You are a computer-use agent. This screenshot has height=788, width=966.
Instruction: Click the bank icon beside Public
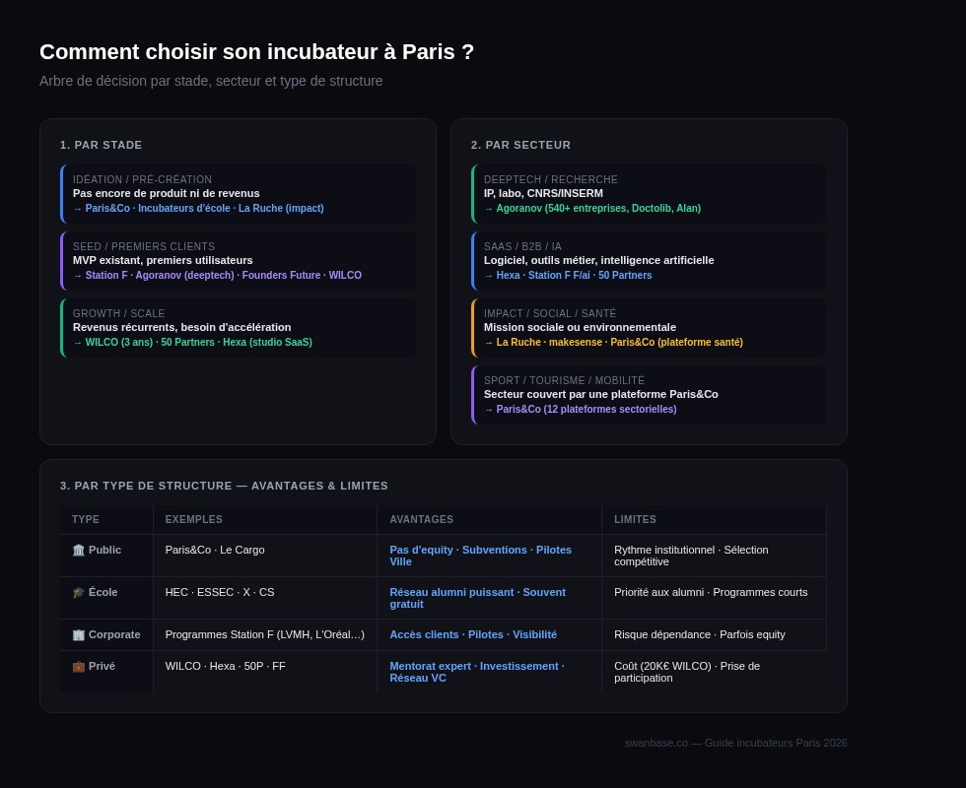coord(78,550)
